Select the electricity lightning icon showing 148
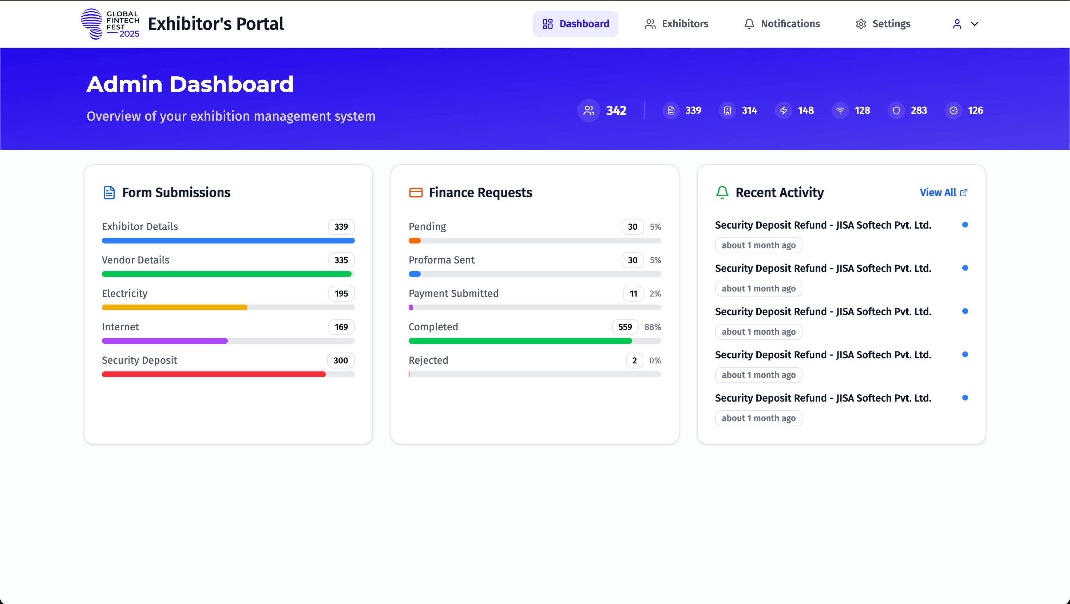This screenshot has height=604, width=1070. pyautogui.click(x=783, y=110)
